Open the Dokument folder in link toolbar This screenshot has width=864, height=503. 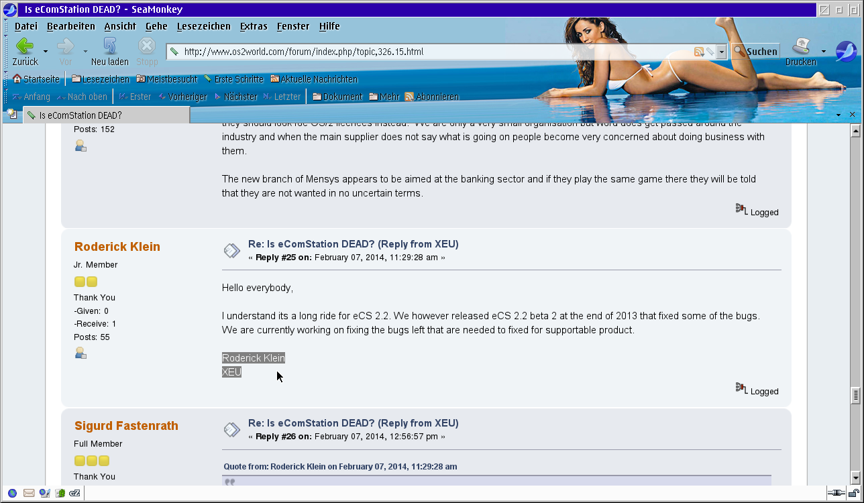[x=337, y=97]
